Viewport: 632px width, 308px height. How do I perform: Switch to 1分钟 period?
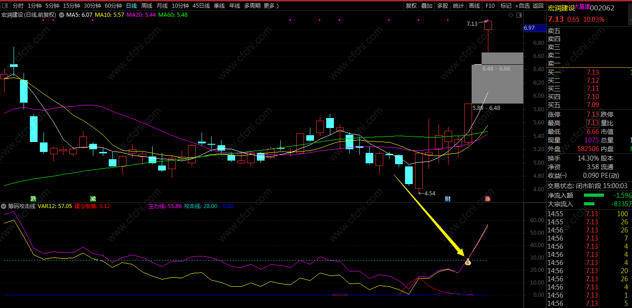pyautogui.click(x=34, y=6)
